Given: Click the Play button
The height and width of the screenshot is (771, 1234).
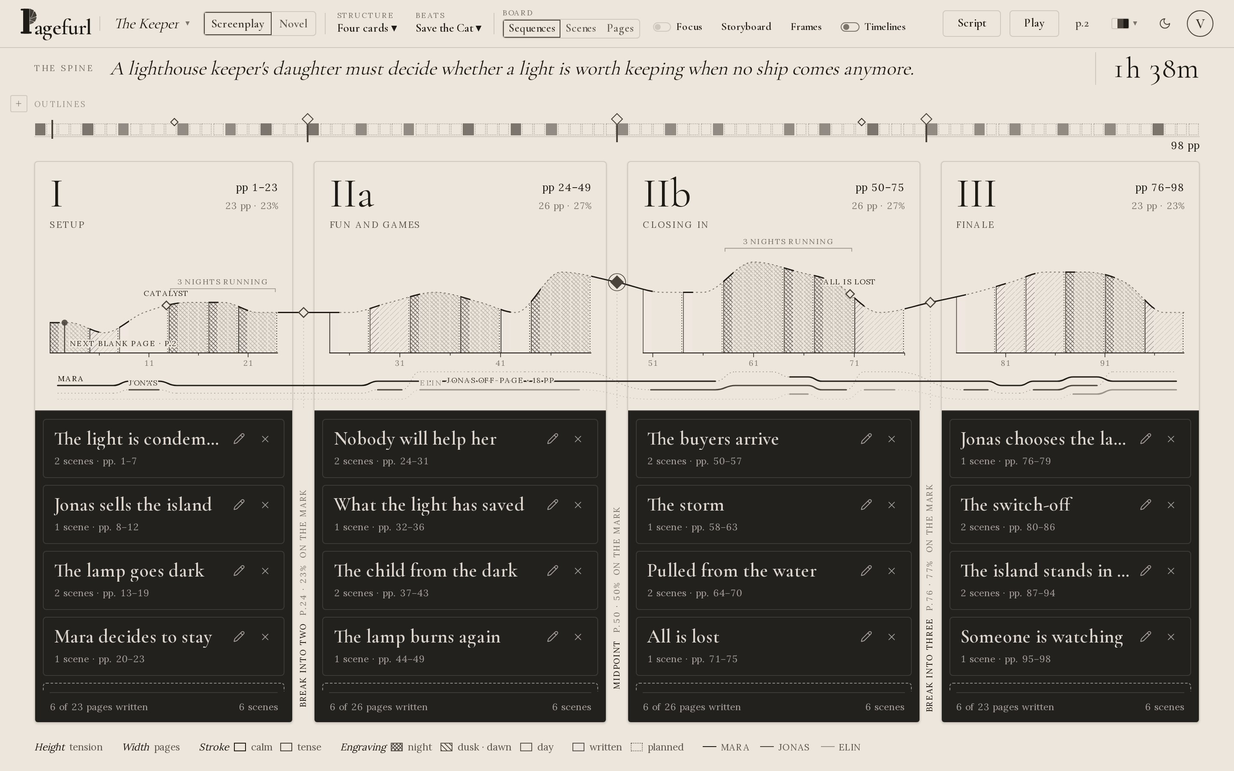Looking at the screenshot, I should point(1034,24).
